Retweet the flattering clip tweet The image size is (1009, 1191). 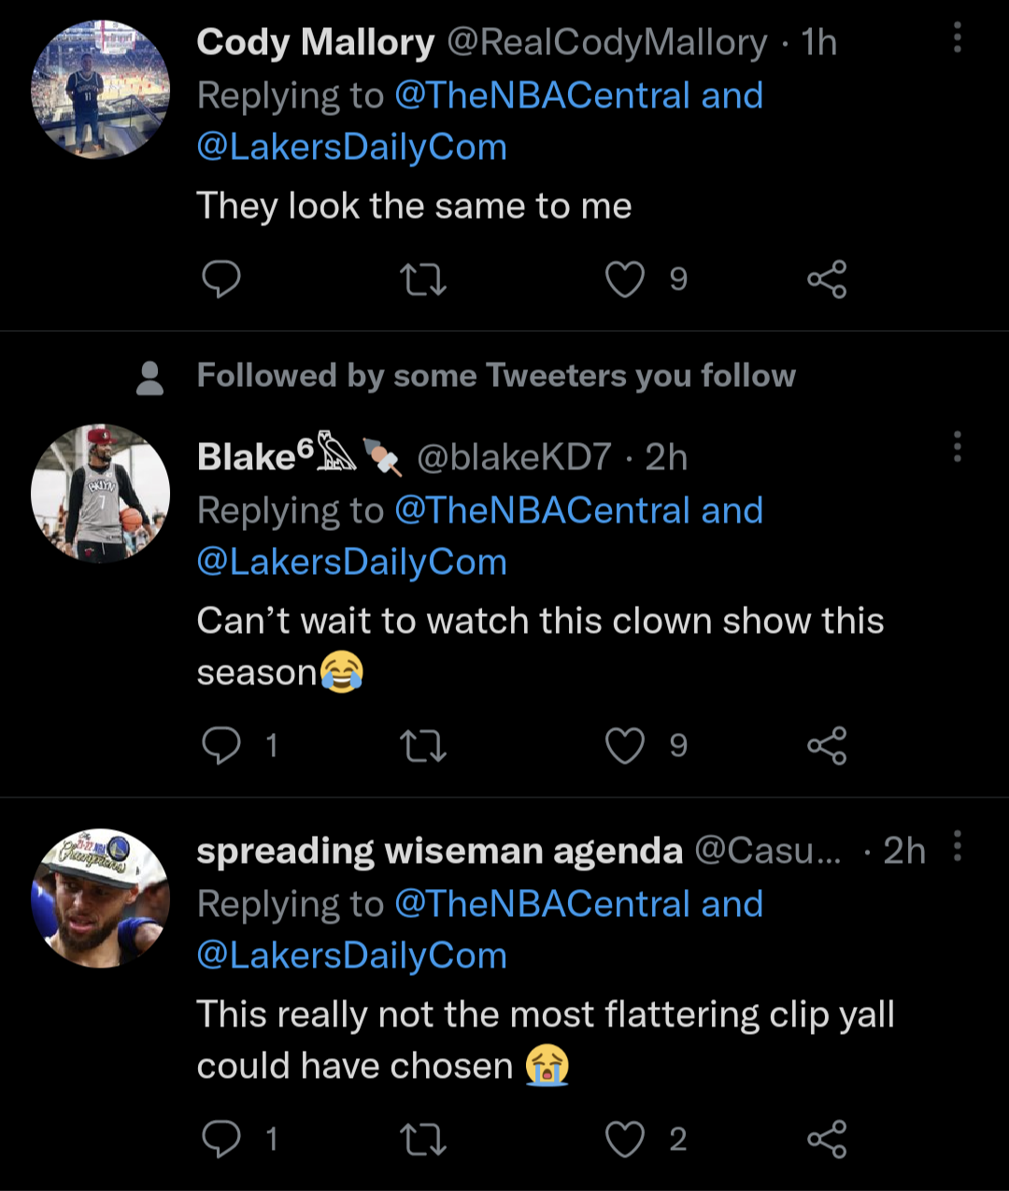coord(422,1140)
